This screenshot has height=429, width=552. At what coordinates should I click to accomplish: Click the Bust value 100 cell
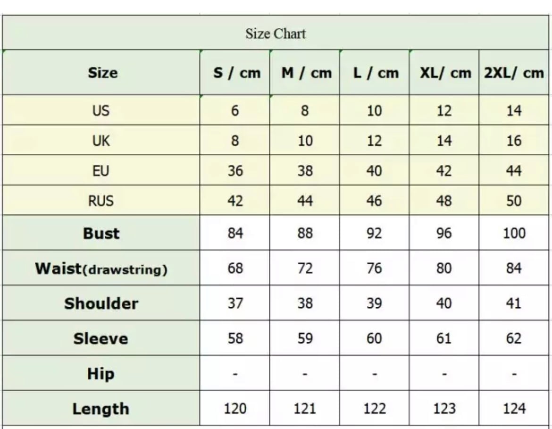click(x=514, y=233)
